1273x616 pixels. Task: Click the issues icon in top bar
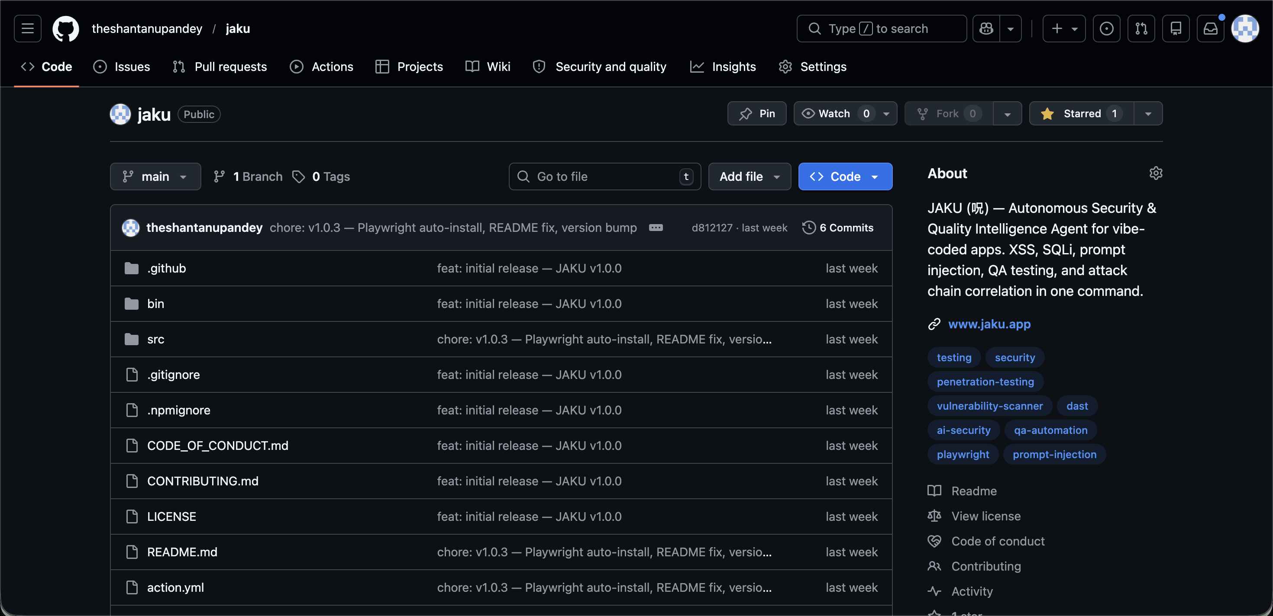click(x=1106, y=29)
